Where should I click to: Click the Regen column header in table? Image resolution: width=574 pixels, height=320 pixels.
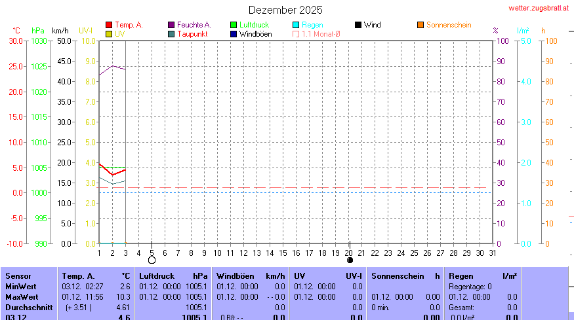(460, 276)
